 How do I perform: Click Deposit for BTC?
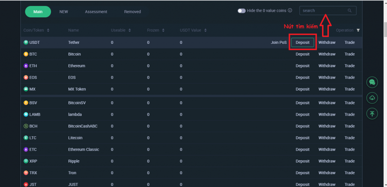tap(303, 54)
